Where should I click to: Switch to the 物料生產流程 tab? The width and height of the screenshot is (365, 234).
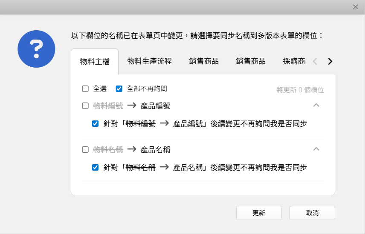tap(149, 61)
